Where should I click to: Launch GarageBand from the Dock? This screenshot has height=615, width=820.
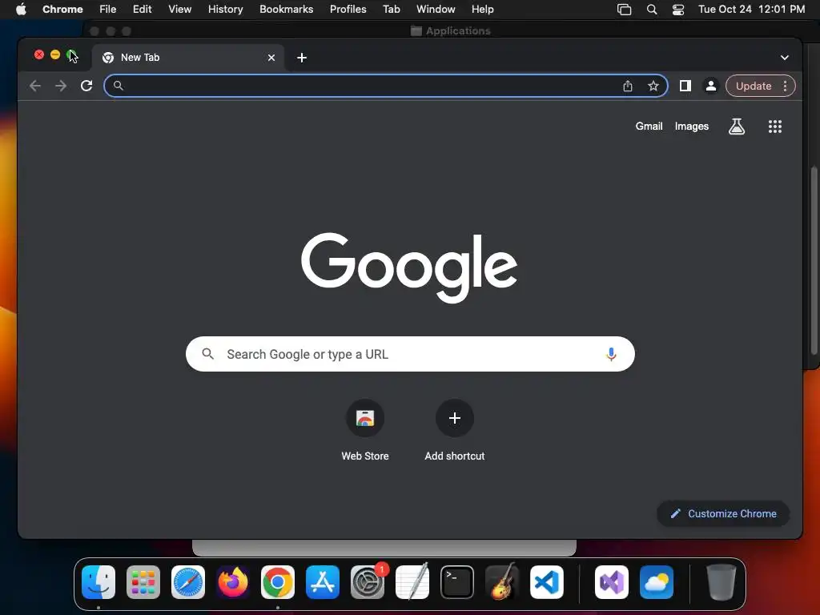coord(501,582)
